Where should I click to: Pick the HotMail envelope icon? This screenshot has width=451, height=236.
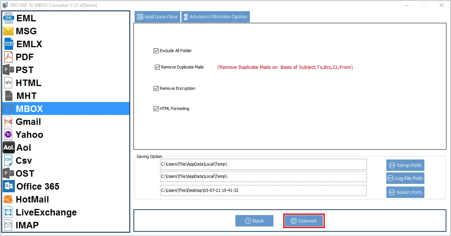click(x=8, y=199)
